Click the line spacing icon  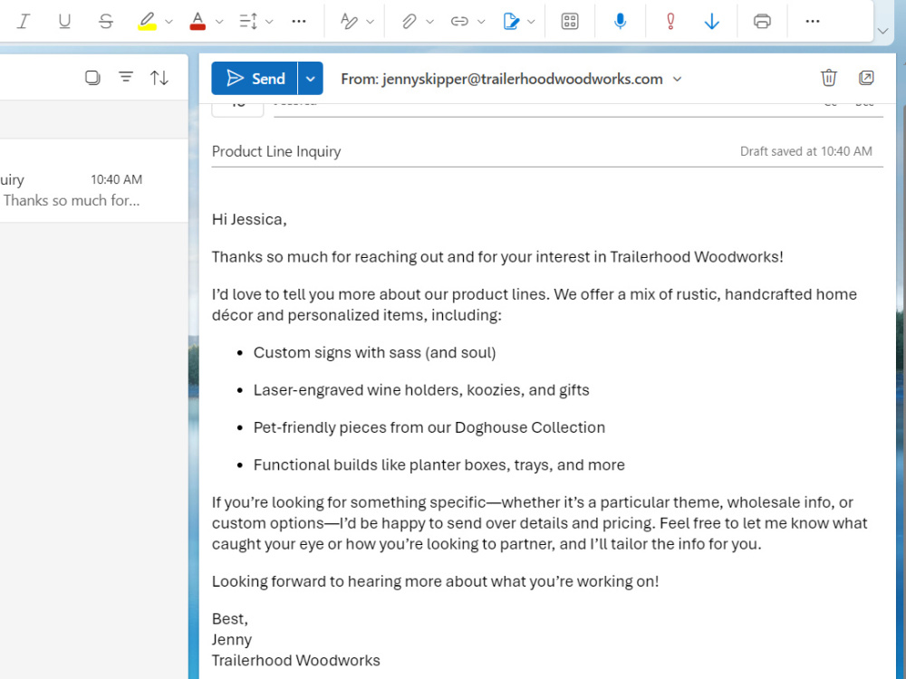pyautogui.click(x=248, y=22)
